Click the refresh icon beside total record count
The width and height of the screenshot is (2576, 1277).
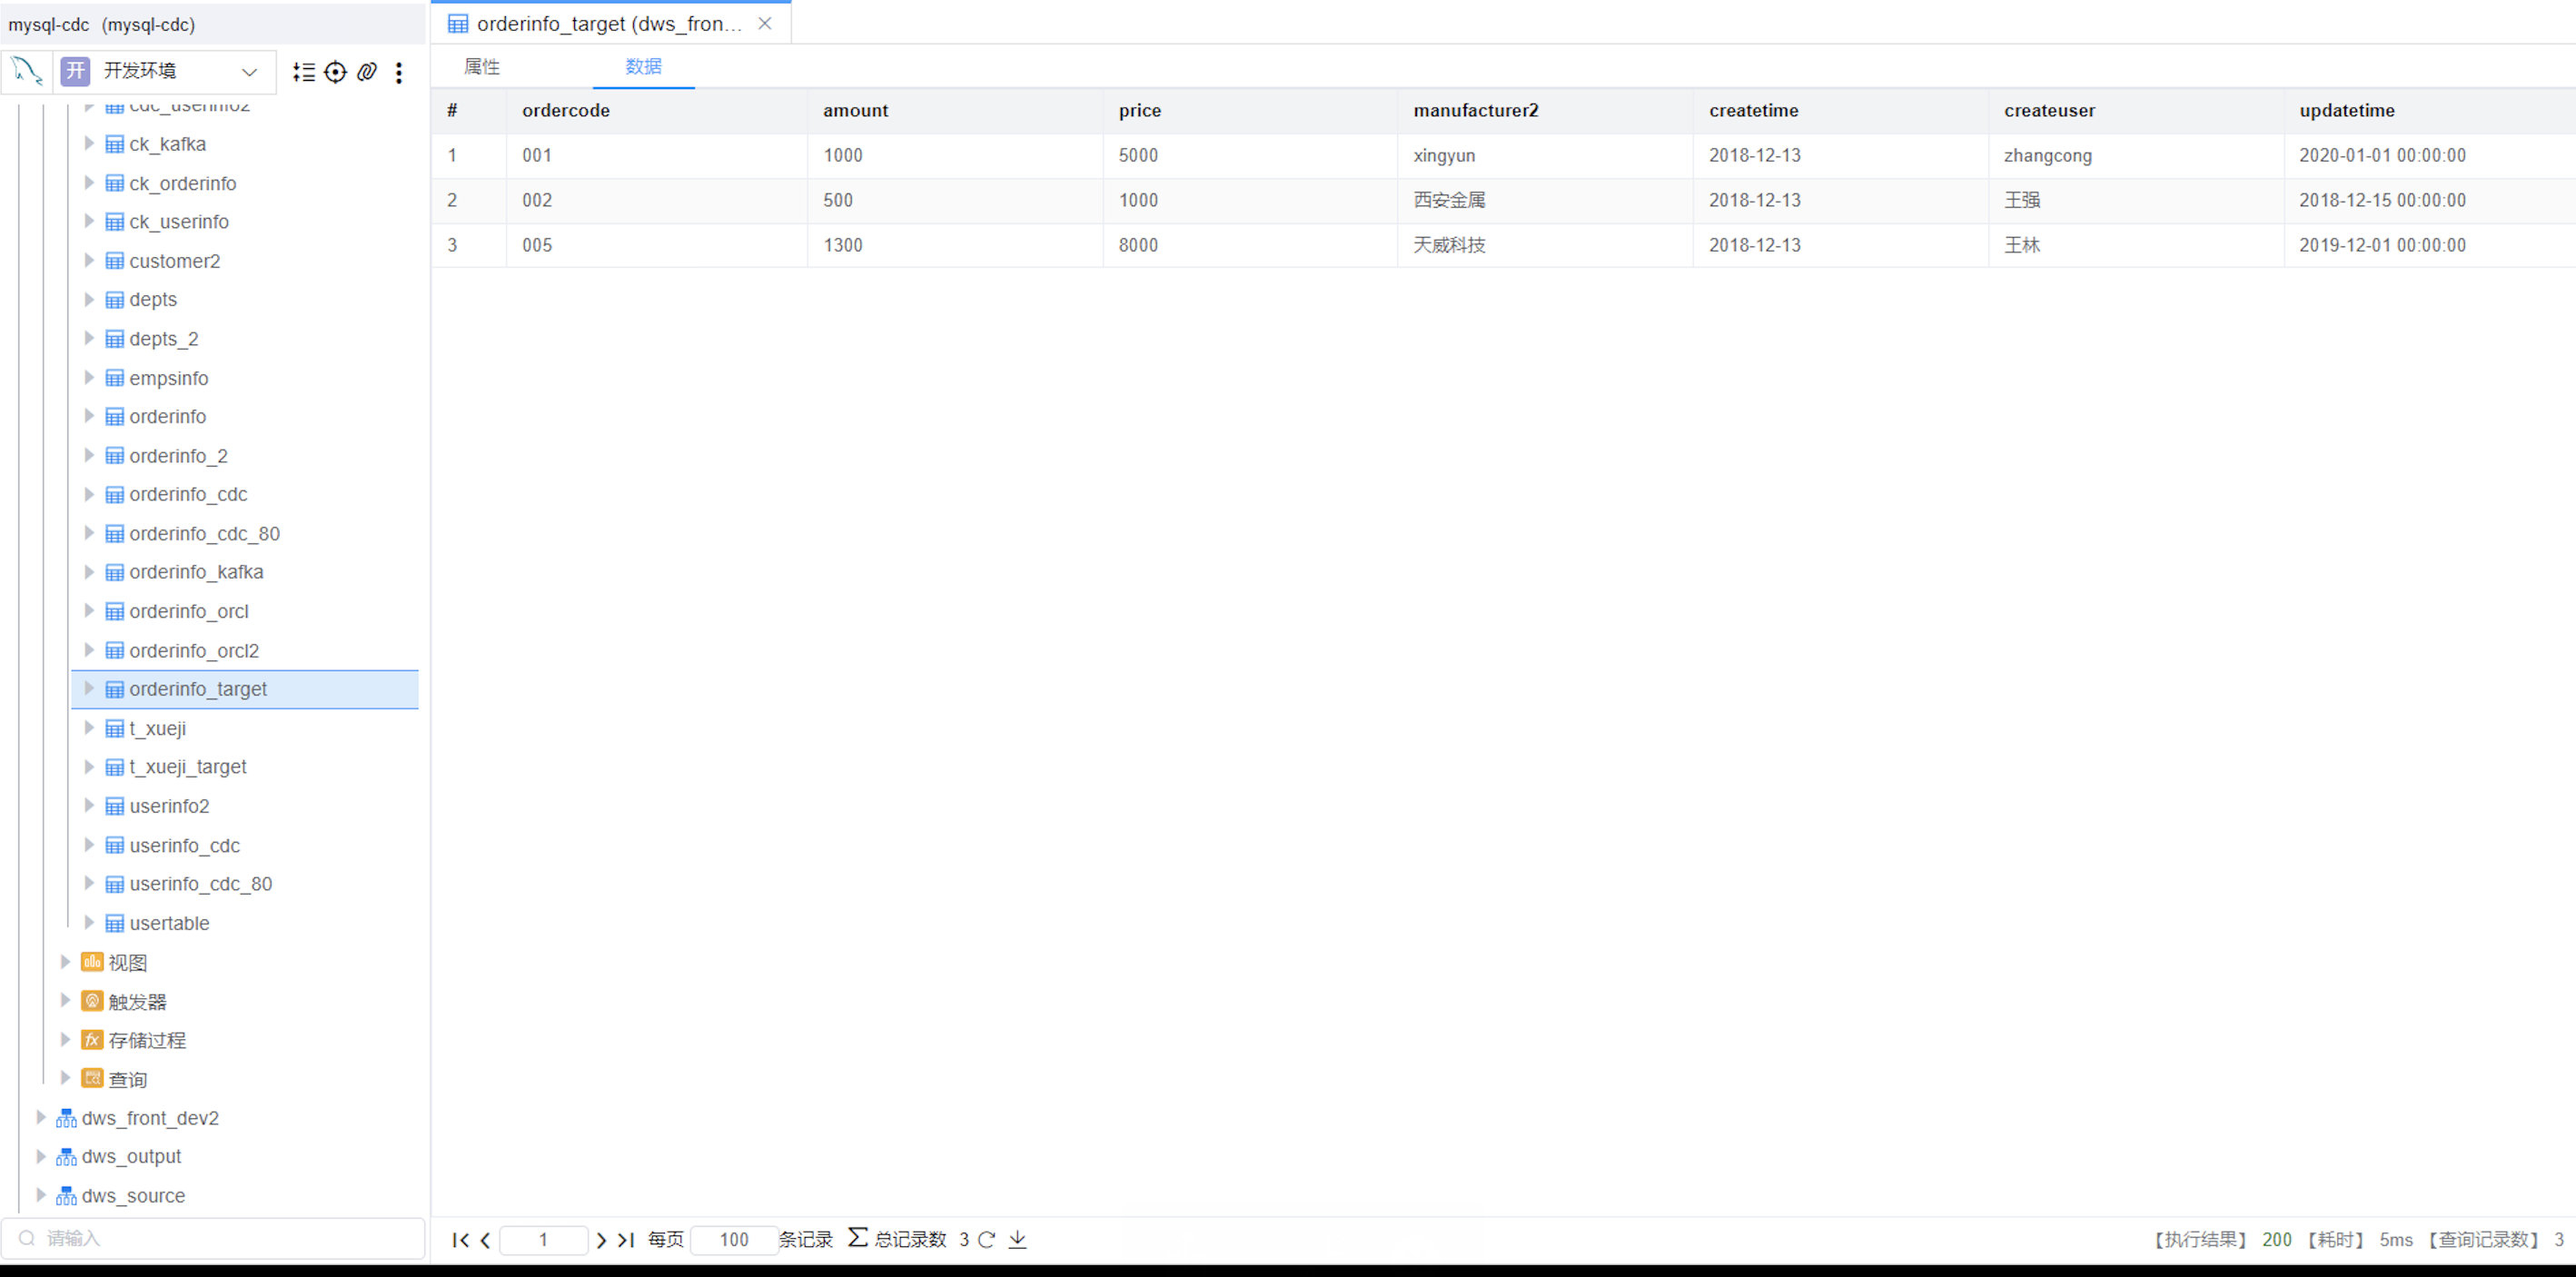point(987,1239)
